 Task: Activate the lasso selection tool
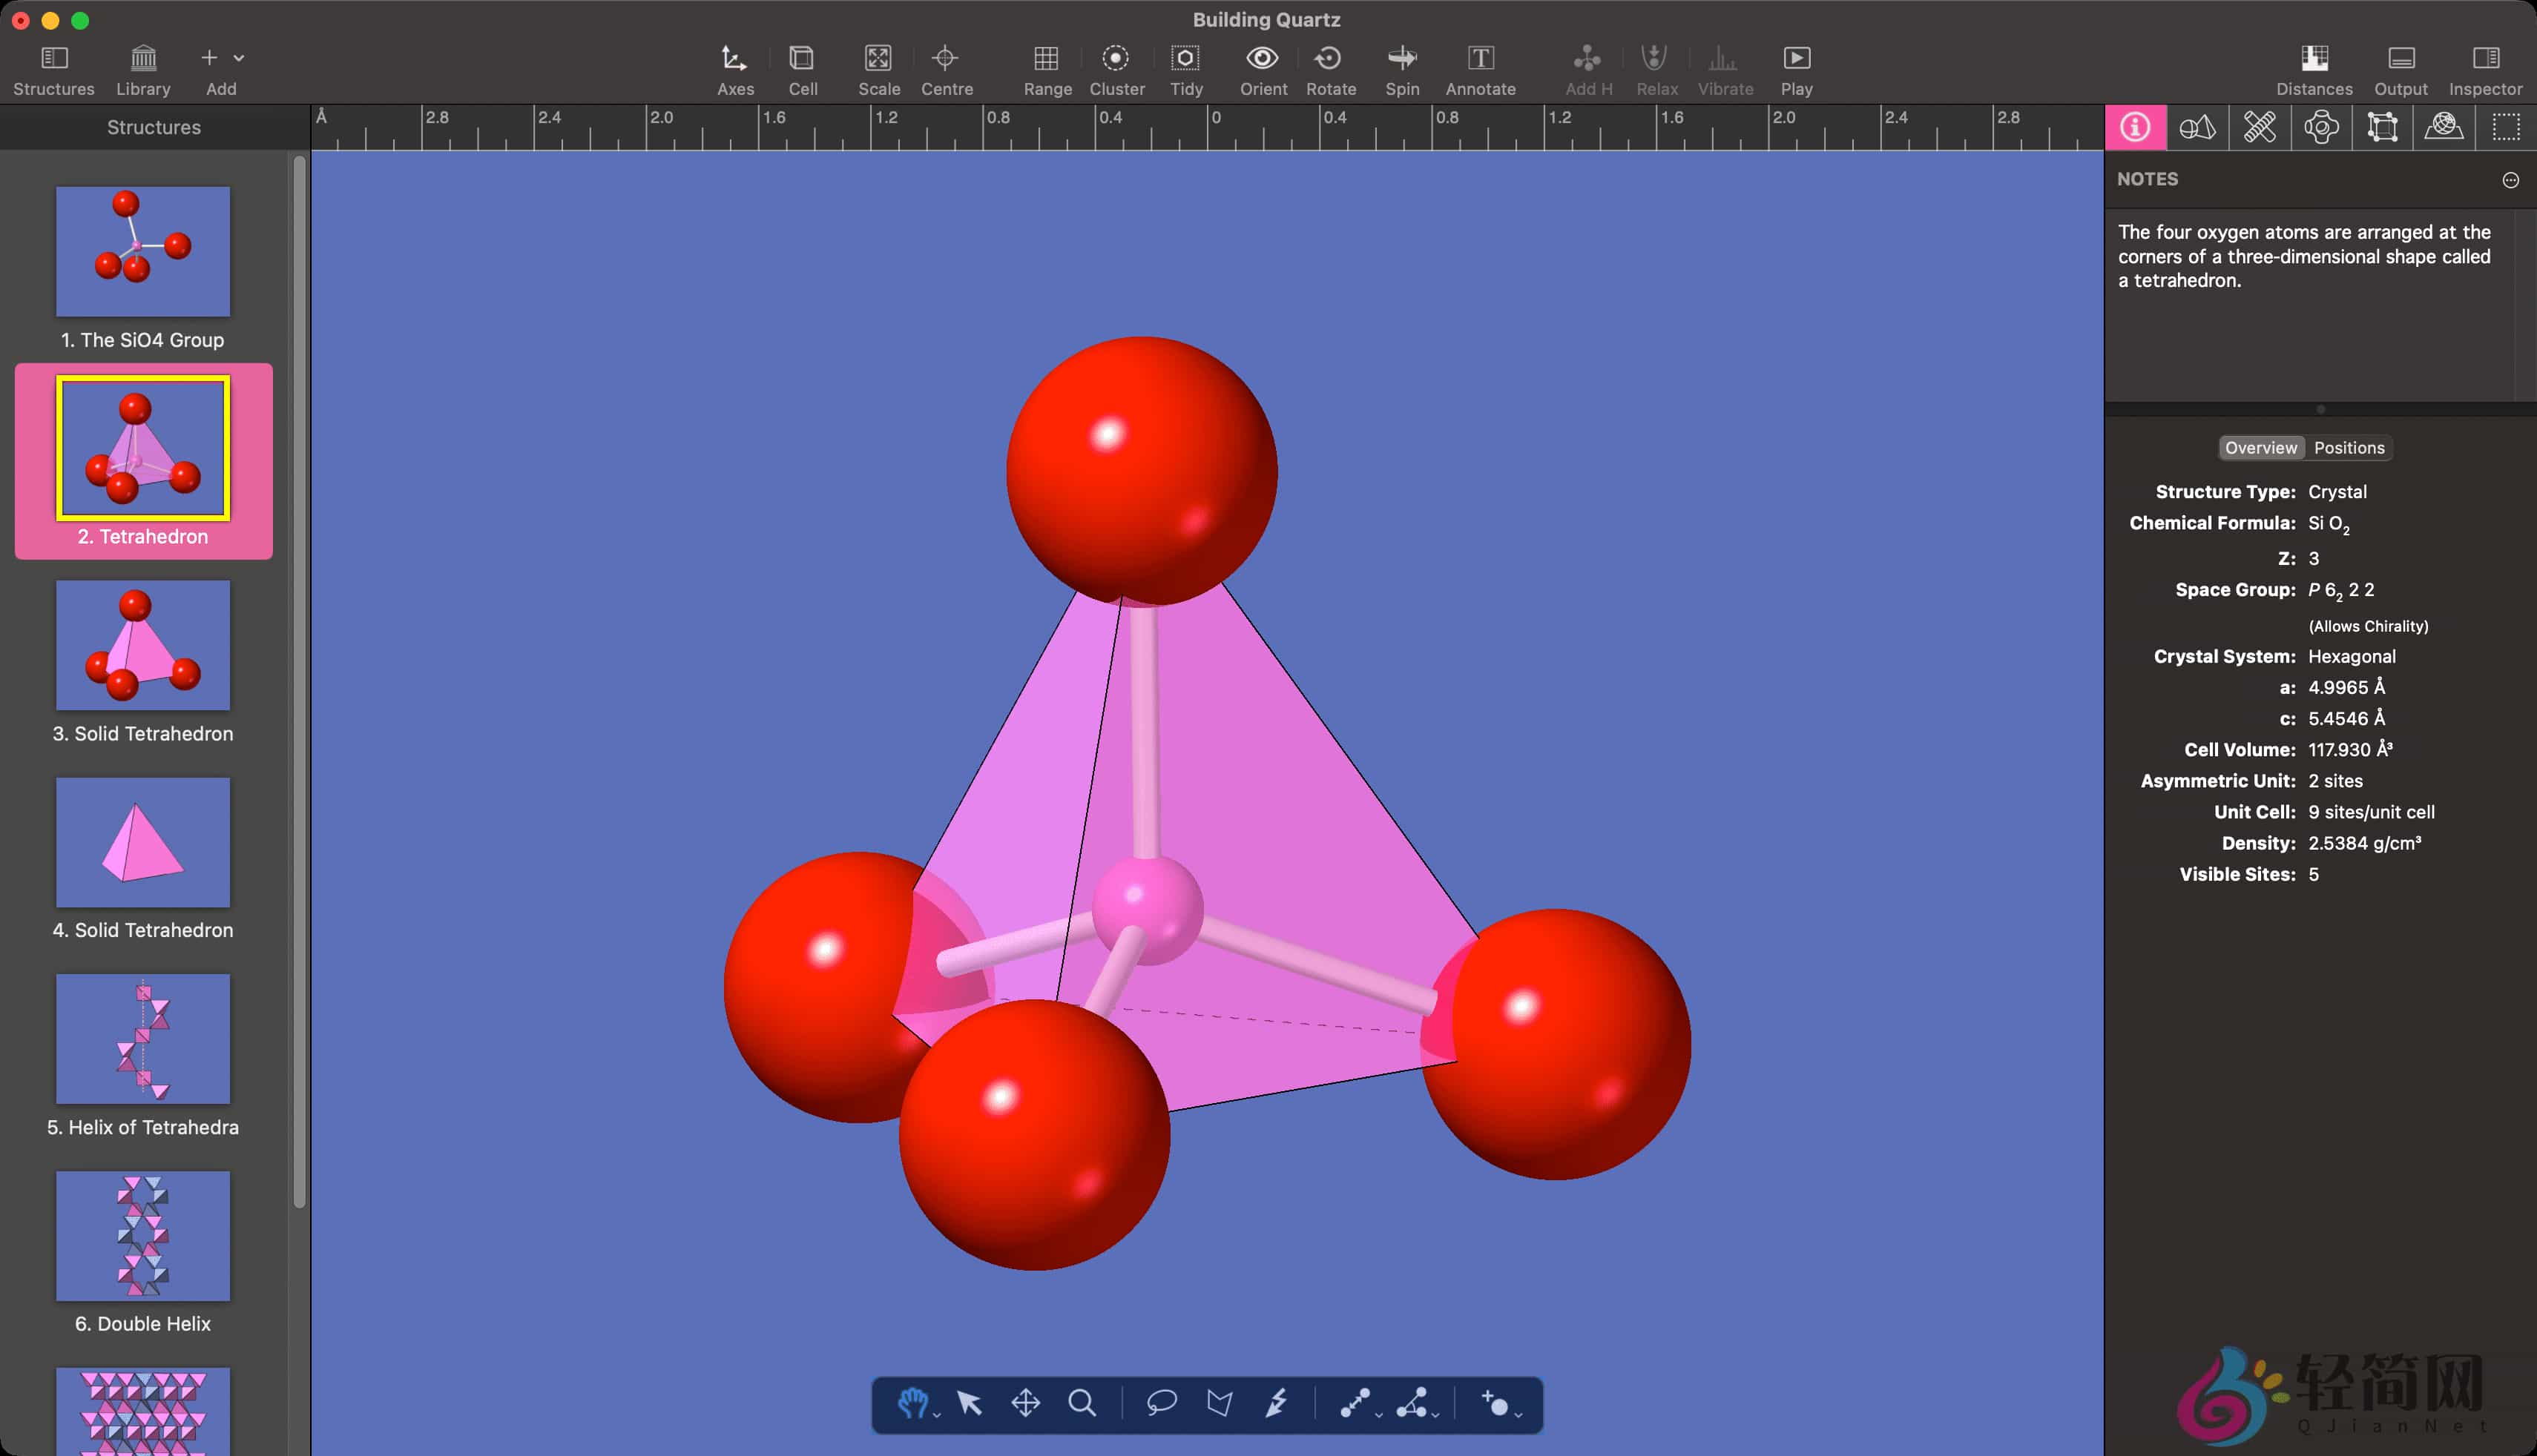1160,1404
